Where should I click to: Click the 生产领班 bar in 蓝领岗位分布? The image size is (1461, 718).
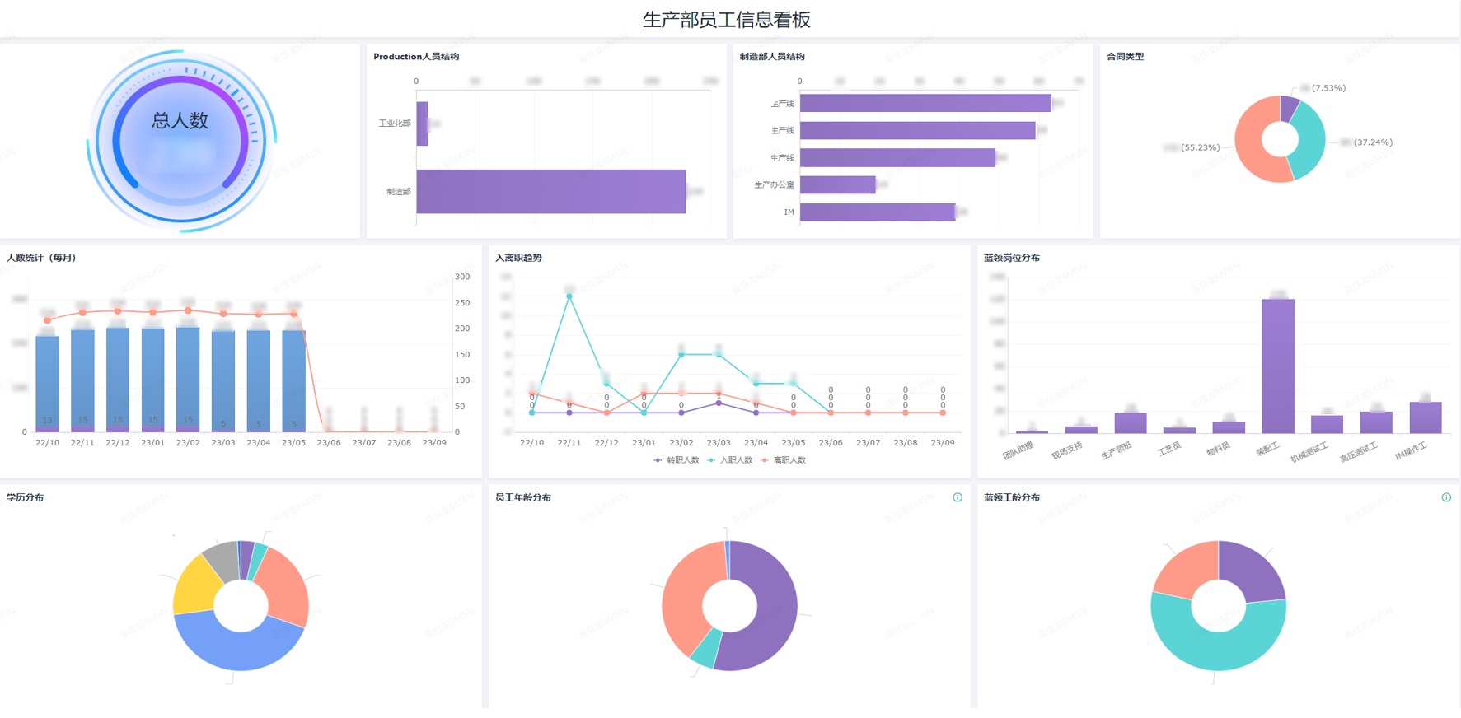point(1130,422)
